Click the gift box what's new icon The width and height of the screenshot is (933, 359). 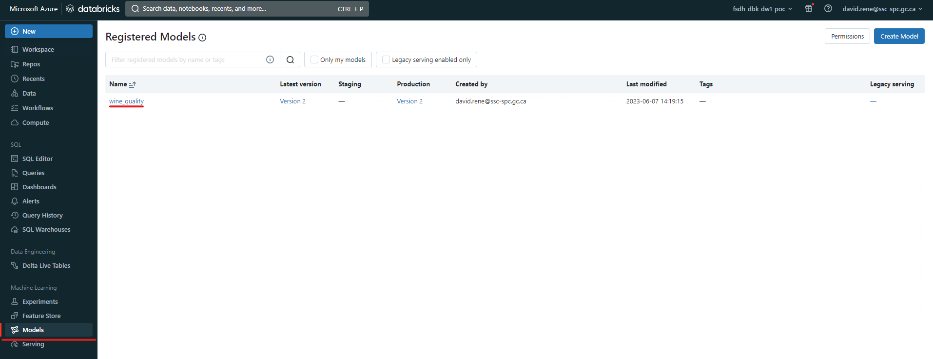pos(809,8)
